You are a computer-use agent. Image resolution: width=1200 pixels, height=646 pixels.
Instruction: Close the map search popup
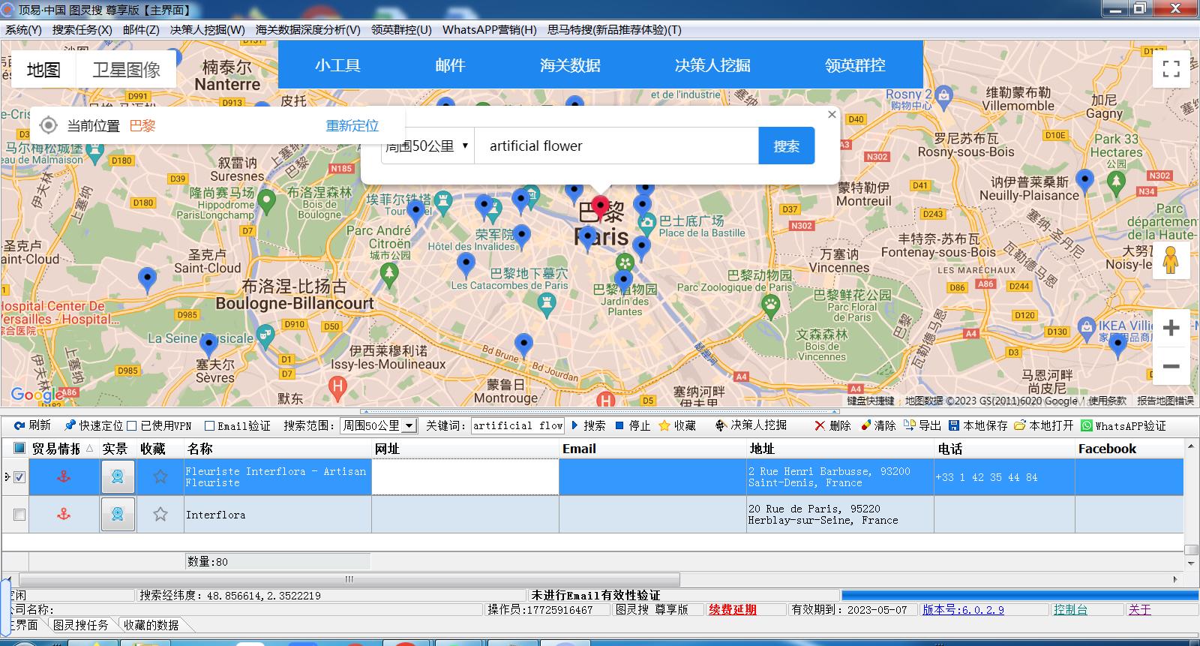832,114
